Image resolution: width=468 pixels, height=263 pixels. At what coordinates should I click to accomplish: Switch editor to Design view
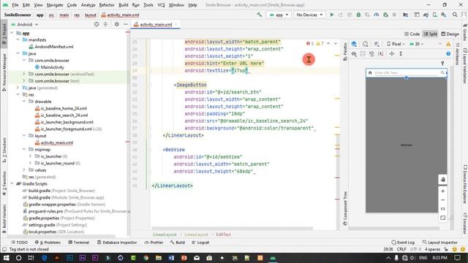[450, 34]
